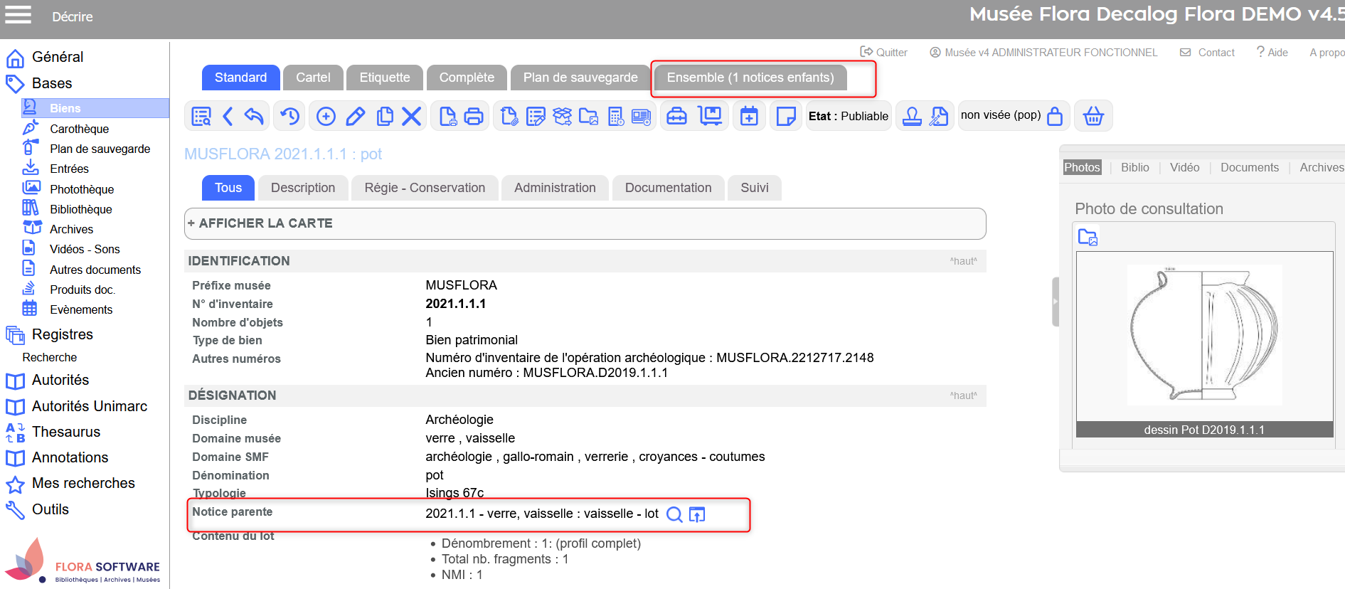
Task: Add record to basket icon
Action: 1093,116
